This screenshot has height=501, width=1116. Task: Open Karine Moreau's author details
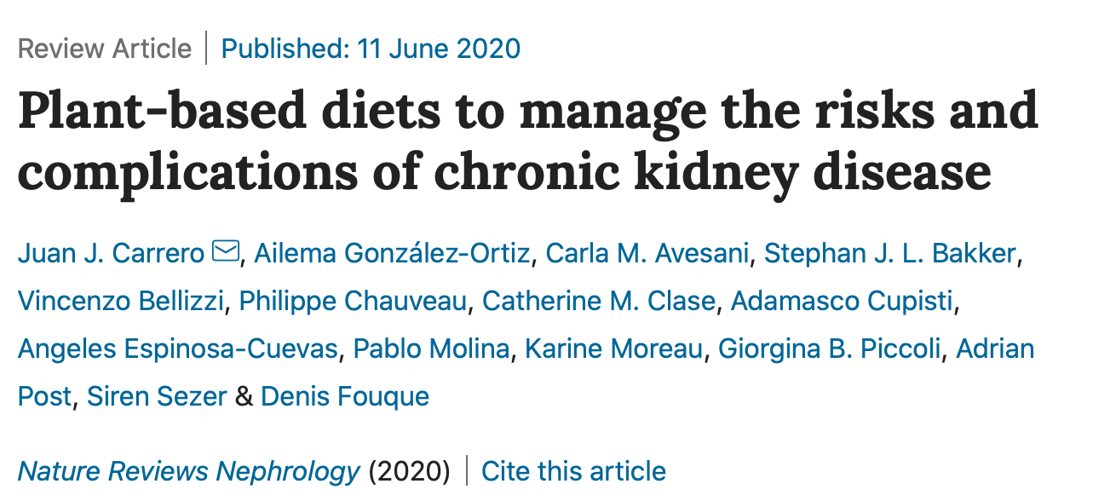614,348
